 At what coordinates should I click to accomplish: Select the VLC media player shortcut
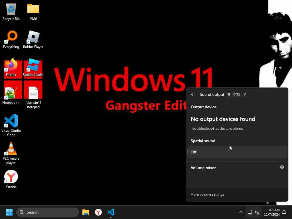pyautogui.click(x=11, y=153)
